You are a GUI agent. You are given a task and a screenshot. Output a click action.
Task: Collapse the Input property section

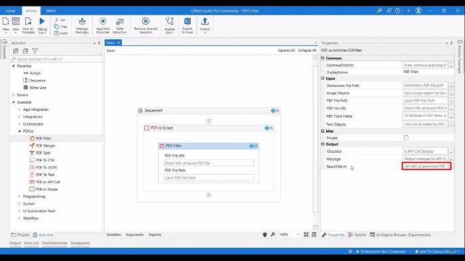coord(323,78)
